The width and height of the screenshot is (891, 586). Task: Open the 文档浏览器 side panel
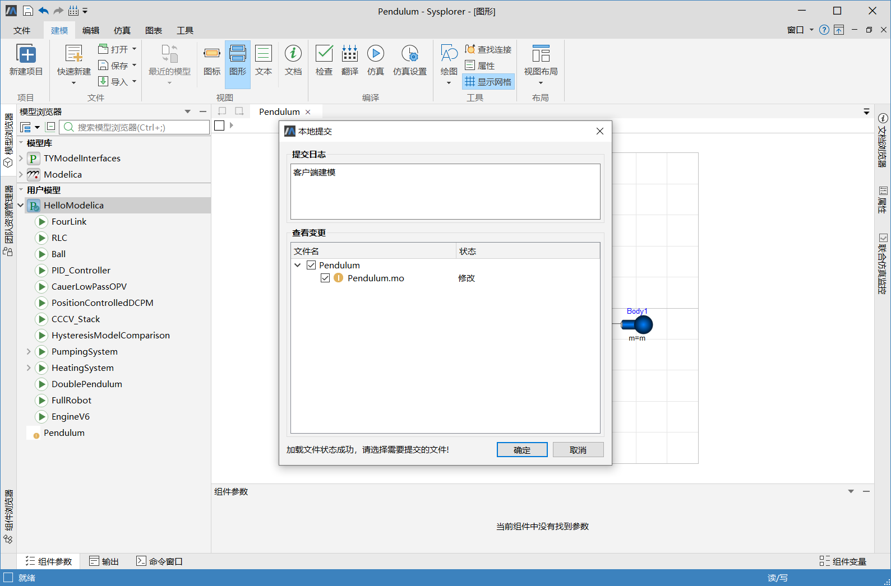[883, 140]
